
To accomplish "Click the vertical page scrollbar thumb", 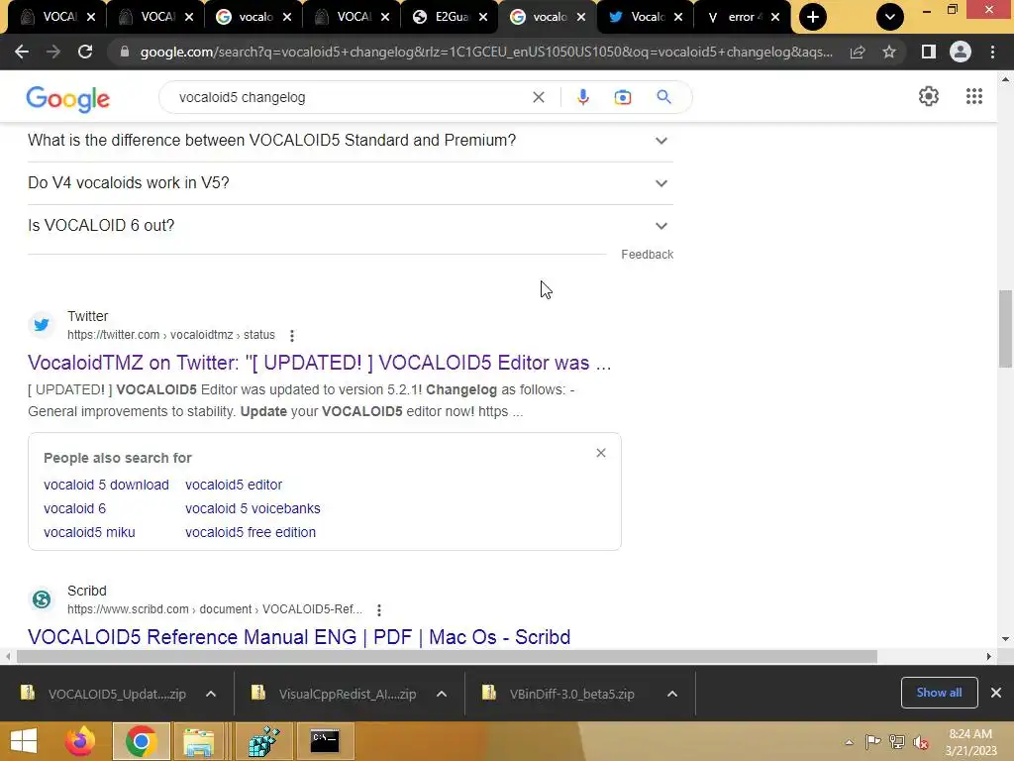I will pos(1005,328).
